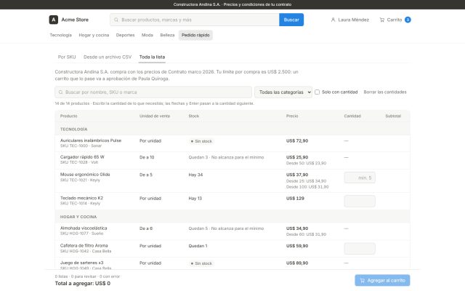
Task: Click Borrar las cantidades link
Action: tap(385, 92)
